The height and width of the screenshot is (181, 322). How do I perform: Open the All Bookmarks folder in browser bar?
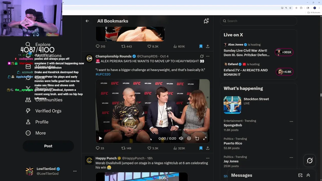(x=314, y=13)
